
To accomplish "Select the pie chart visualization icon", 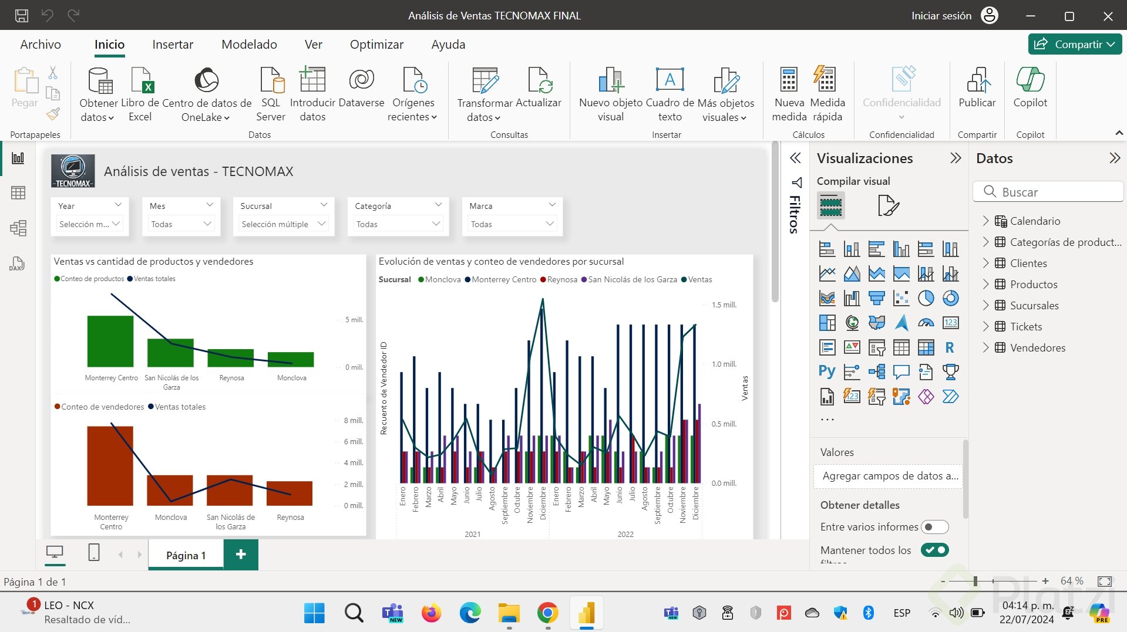I will click(x=926, y=298).
